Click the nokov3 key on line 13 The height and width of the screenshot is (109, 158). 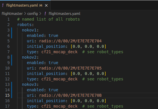[x=29, y=84]
